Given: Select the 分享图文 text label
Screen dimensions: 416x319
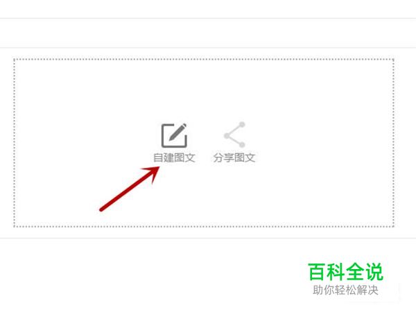Looking at the screenshot, I should click(234, 157).
